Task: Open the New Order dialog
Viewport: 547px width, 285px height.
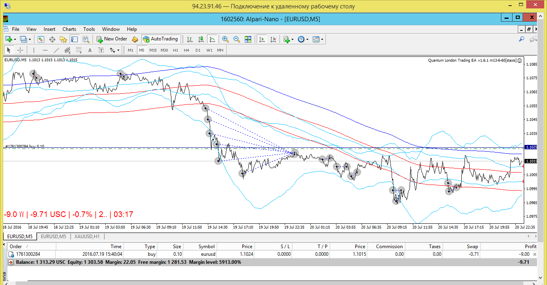Action: coord(112,39)
